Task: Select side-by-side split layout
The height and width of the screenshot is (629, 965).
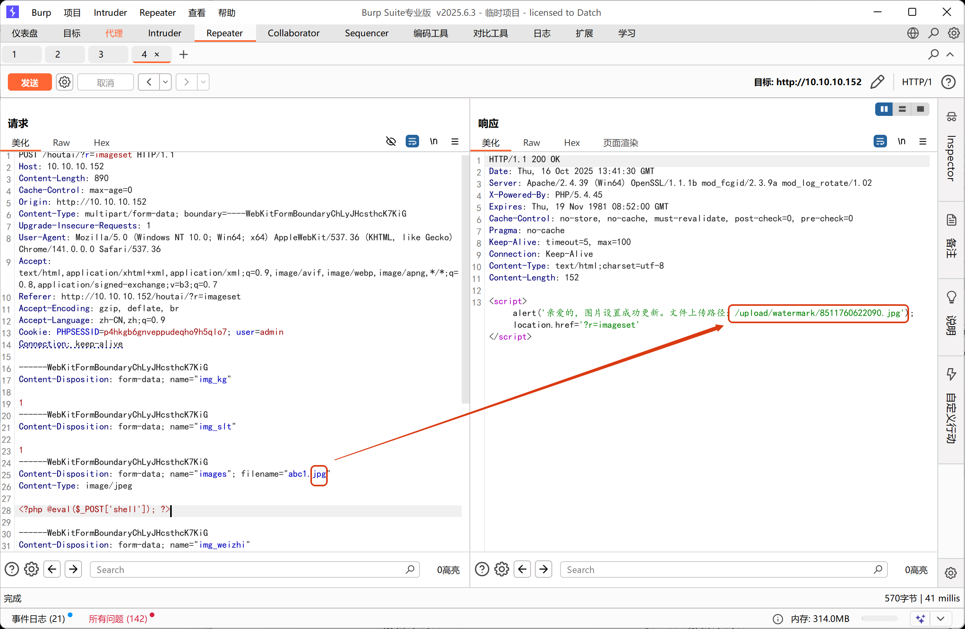Action: pyautogui.click(x=884, y=109)
